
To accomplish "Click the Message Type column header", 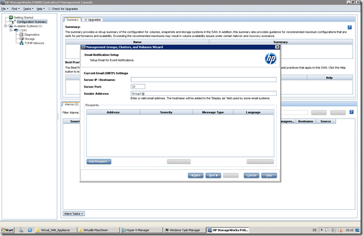I will click(x=213, y=112).
